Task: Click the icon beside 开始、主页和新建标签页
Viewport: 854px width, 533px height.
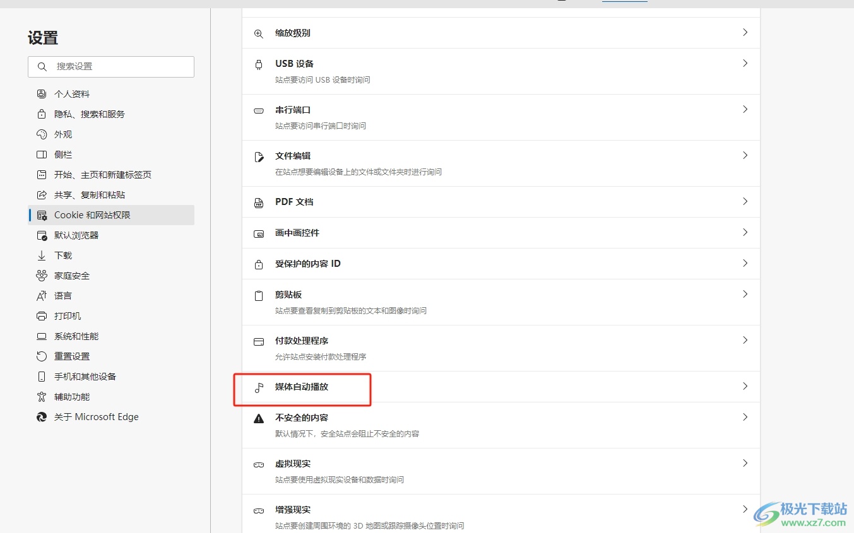Action: point(42,175)
